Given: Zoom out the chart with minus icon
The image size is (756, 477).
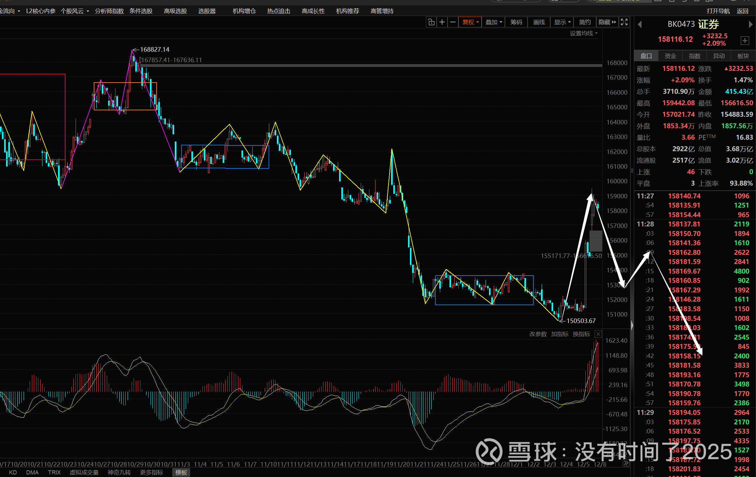Looking at the screenshot, I should [x=453, y=22].
